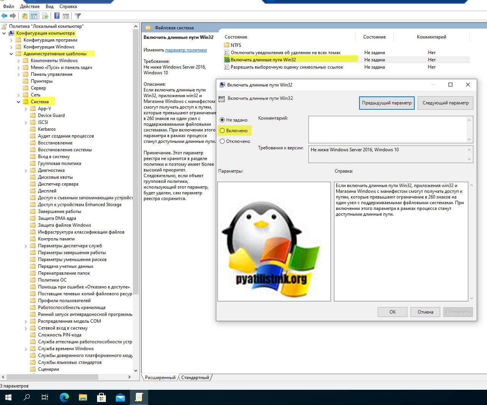The width and height of the screenshot is (487, 405).
Task: Click the 'Политика Локальный компьютер' root icon
Action: point(4,26)
